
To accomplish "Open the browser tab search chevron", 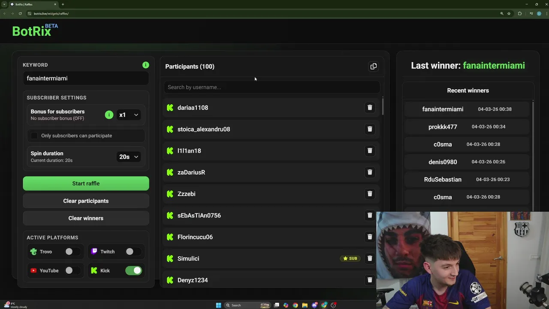I will (x=4, y=4).
